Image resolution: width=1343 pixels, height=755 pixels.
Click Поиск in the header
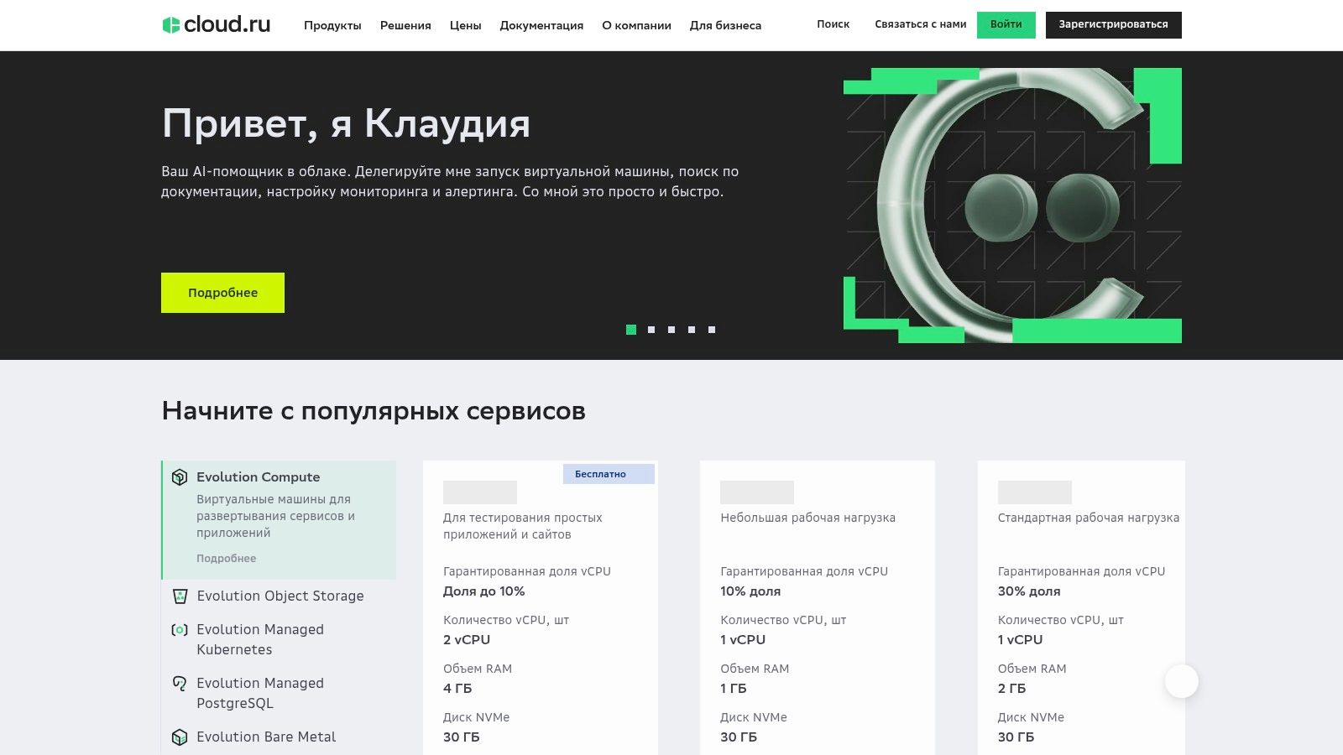point(833,24)
